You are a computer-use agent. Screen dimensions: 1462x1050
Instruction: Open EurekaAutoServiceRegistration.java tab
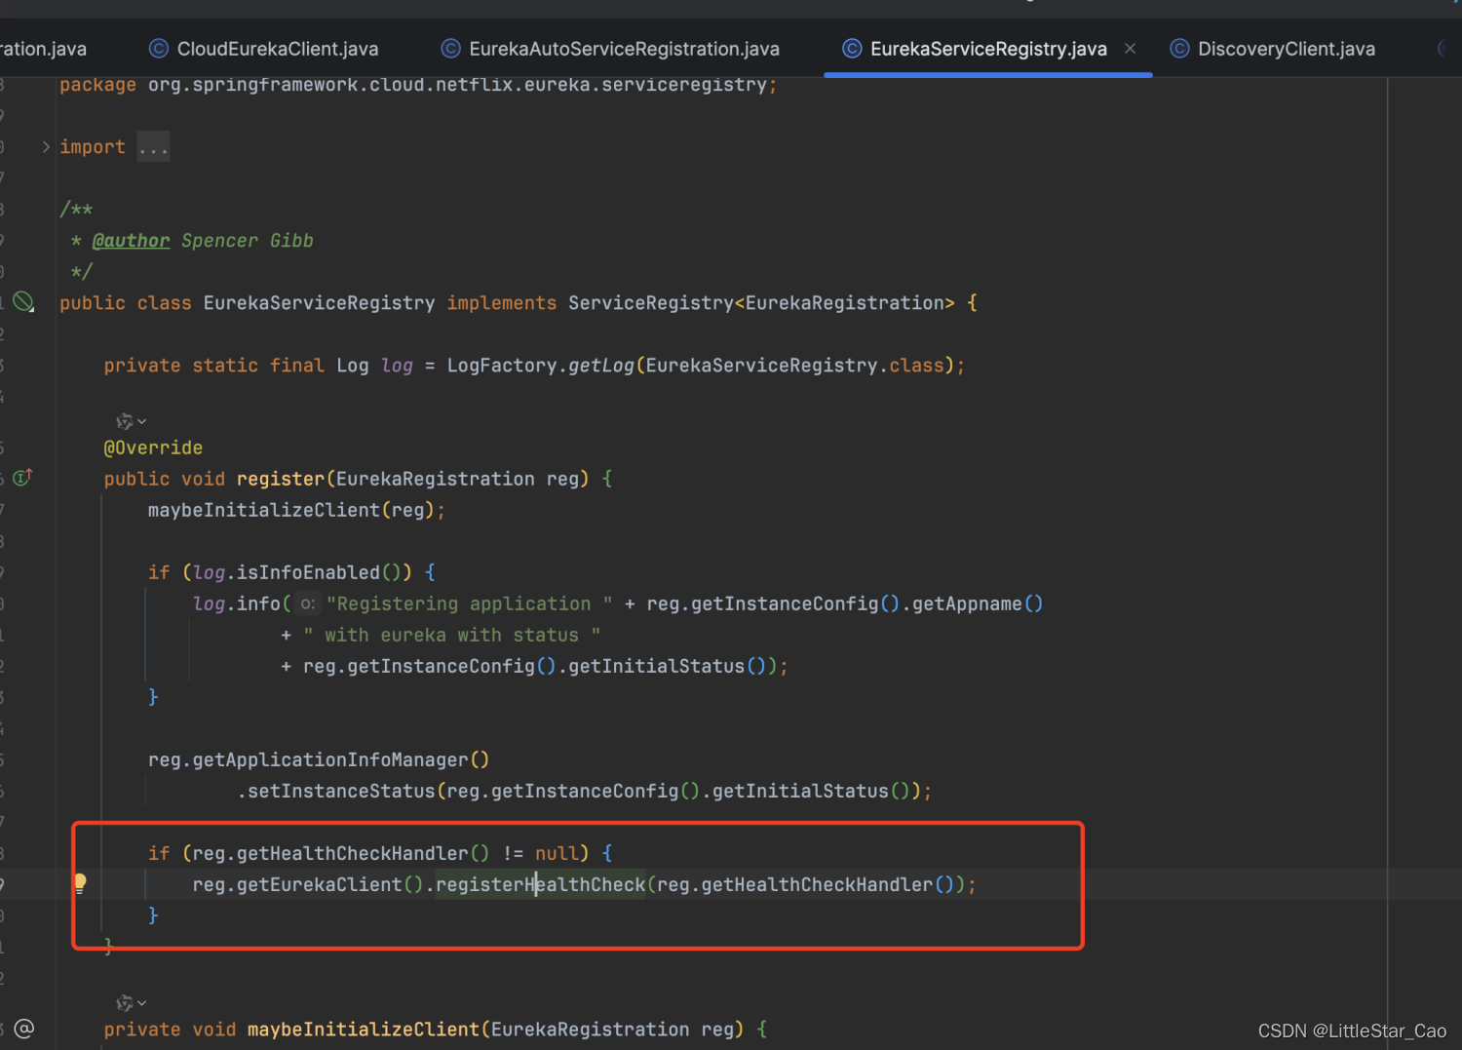(x=610, y=49)
